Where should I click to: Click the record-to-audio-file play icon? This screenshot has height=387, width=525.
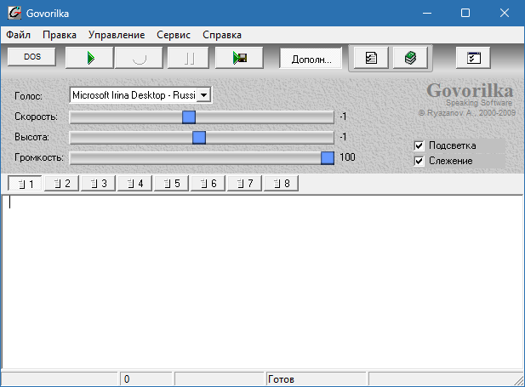coord(239,58)
